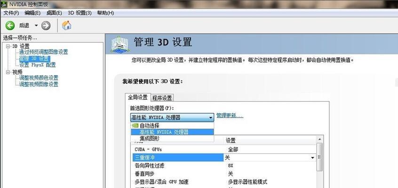
Task: Select the 三重缓冲 setting row
Action: point(224,157)
